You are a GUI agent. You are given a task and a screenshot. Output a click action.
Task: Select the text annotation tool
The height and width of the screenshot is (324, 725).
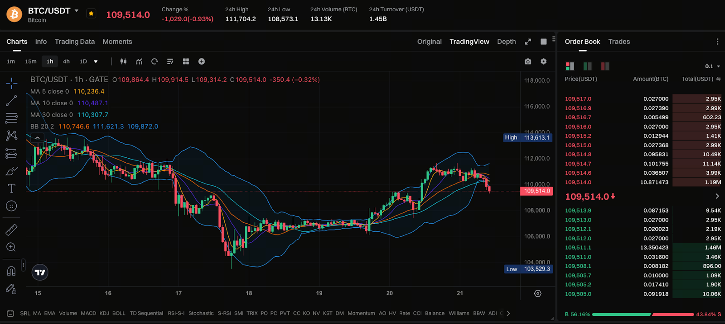pos(11,188)
